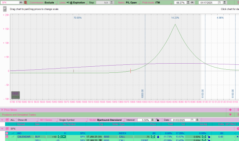Select the 6100.00 price slice line
Screen dimensions: 239x141
pos(205,57)
